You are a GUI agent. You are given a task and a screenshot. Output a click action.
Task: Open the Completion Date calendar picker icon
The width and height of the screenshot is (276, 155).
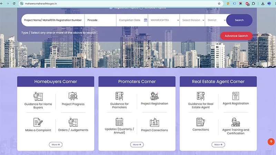click(146, 20)
